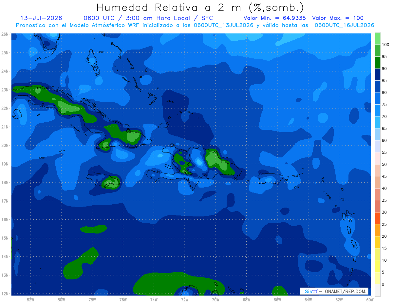The width and height of the screenshot is (393, 304).
Task: Click the '68W' longitude label
Action: pyautogui.click(x=247, y=299)
